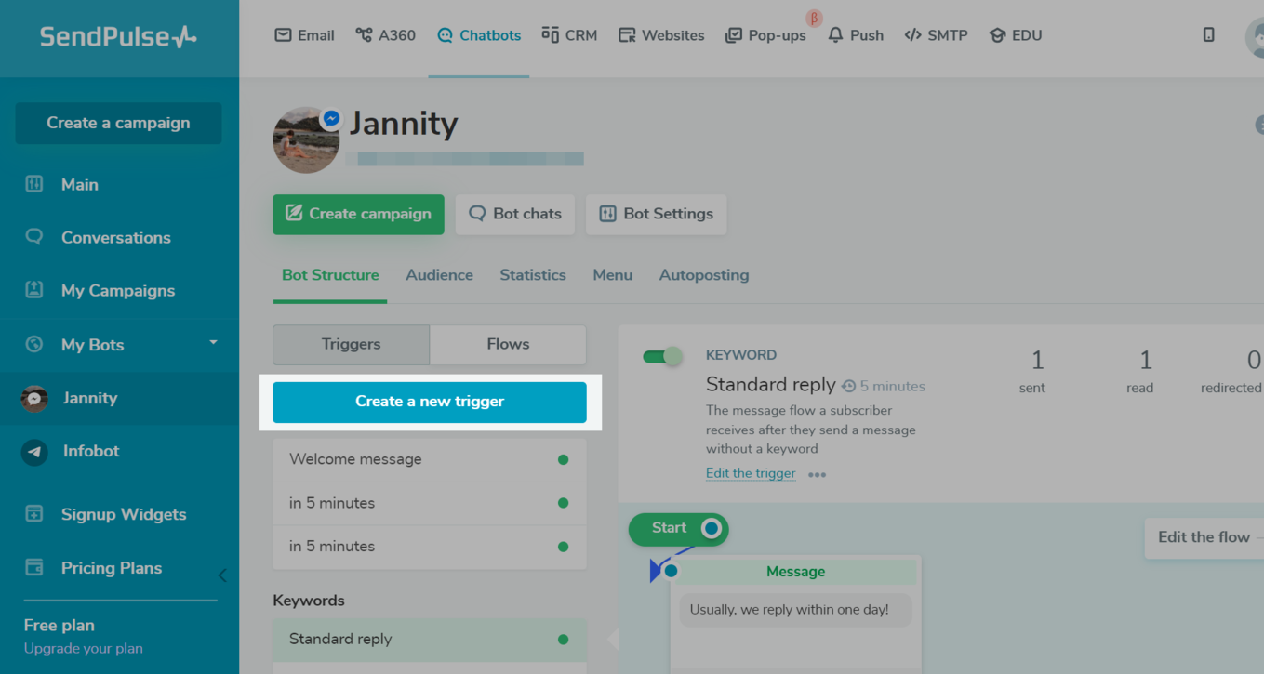Switch to the Bot Structure tab
Screen dimensions: 1264x674
click(x=330, y=275)
